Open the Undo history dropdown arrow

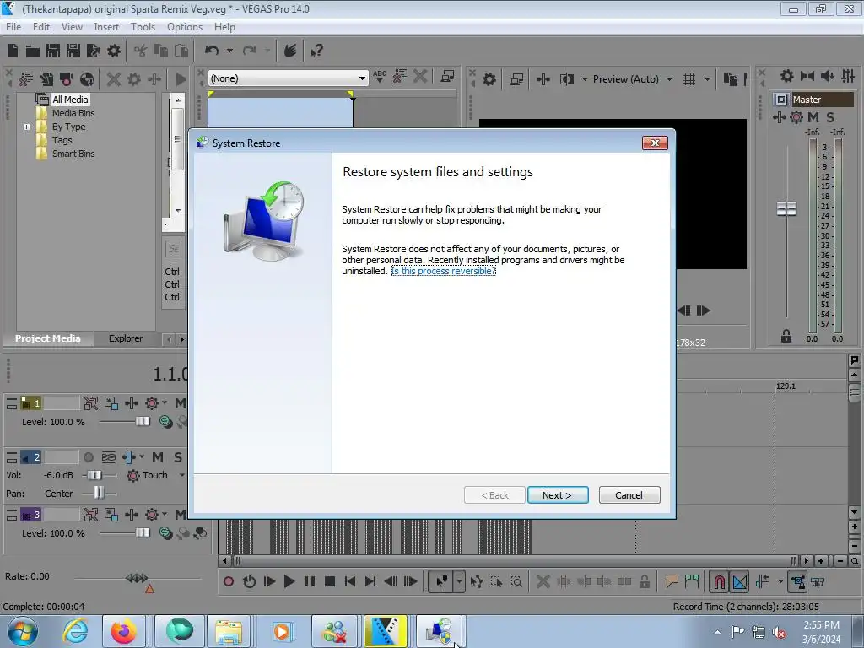coord(229,51)
